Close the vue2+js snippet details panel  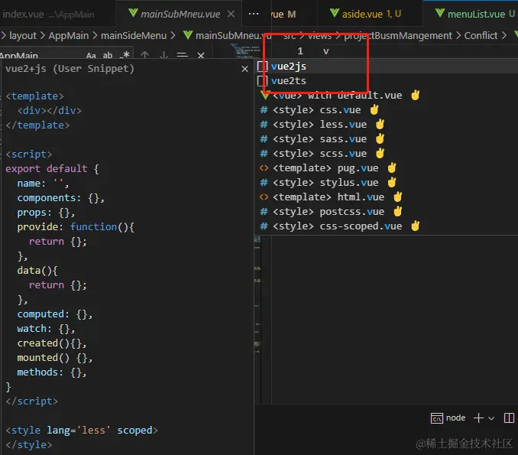(244, 69)
